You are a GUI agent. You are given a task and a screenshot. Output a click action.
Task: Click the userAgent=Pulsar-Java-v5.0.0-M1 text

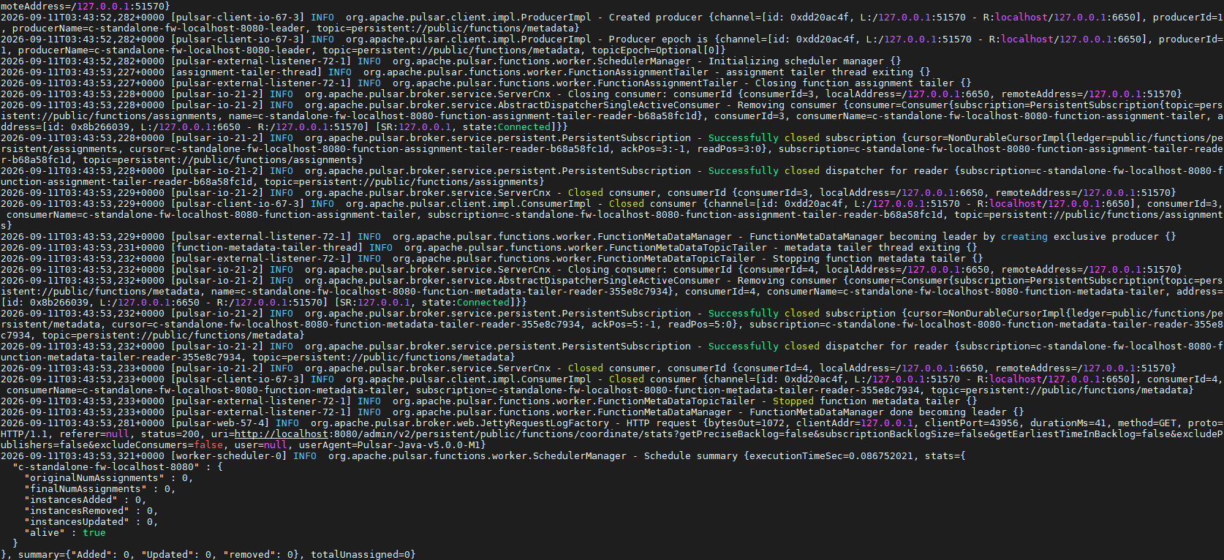coord(392,445)
